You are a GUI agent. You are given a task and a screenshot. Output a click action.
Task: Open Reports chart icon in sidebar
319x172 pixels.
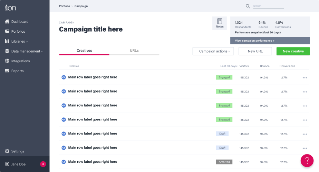(x=7, y=71)
